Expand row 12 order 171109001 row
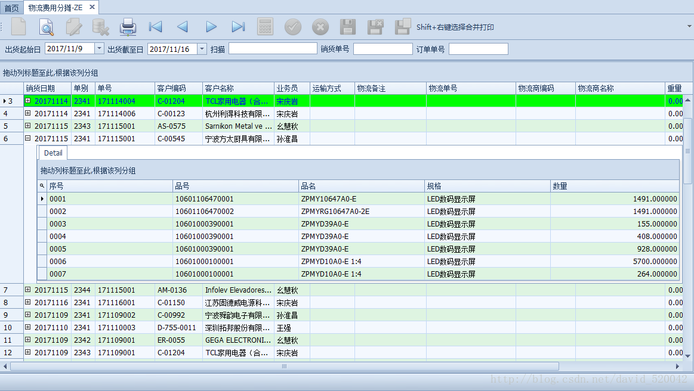 coord(28,352)
